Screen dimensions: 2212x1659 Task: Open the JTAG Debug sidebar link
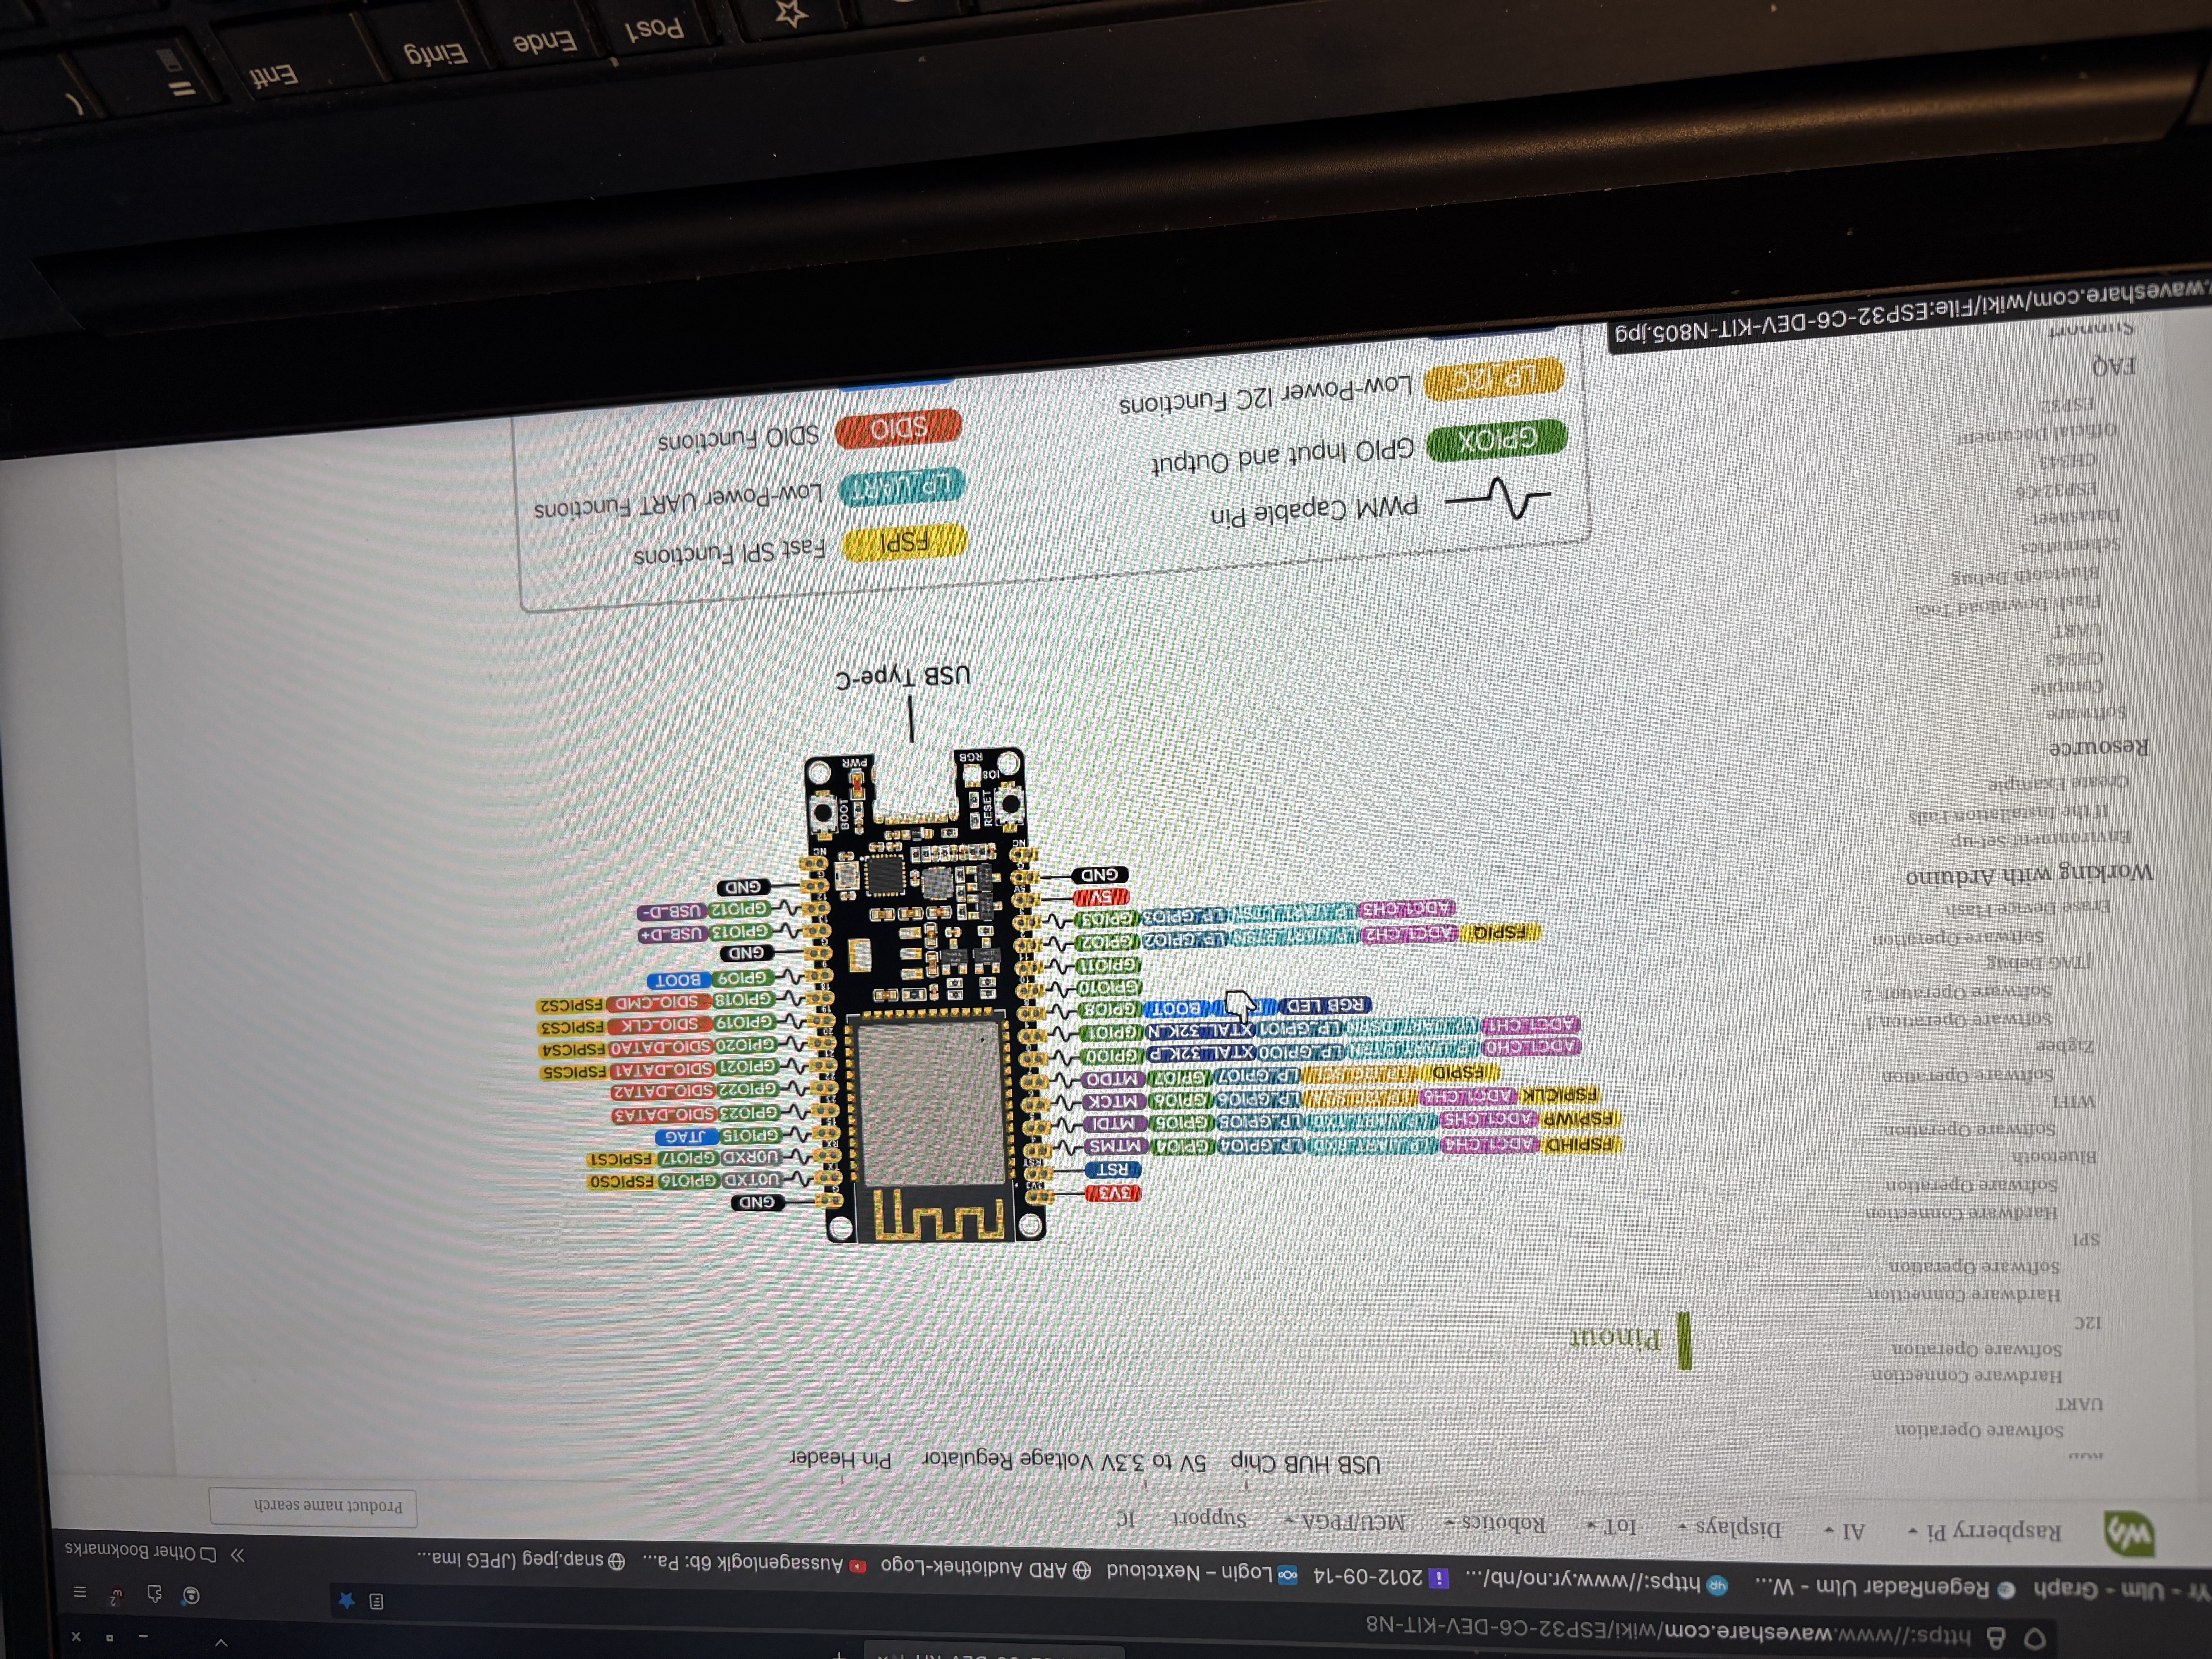[2038, 962]
